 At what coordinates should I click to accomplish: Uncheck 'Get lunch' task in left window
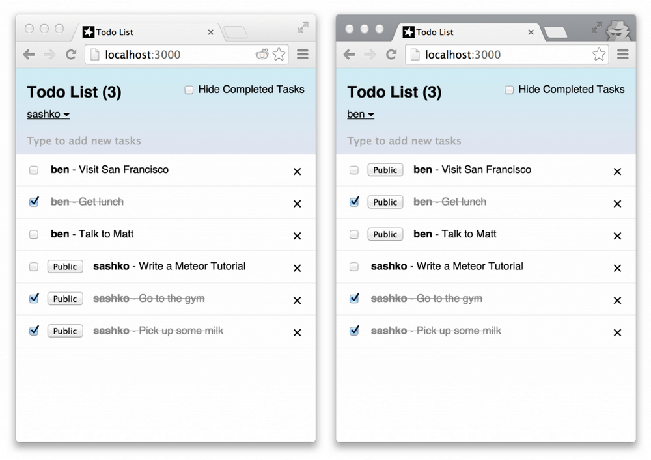point(34,202)
